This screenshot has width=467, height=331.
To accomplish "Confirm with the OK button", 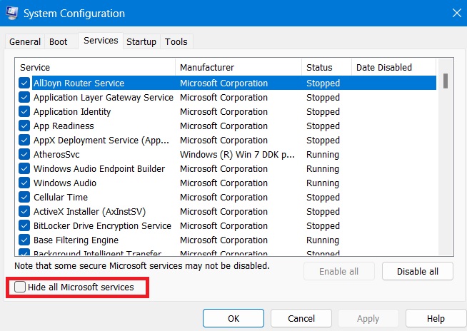I will [x=233, y=318].
